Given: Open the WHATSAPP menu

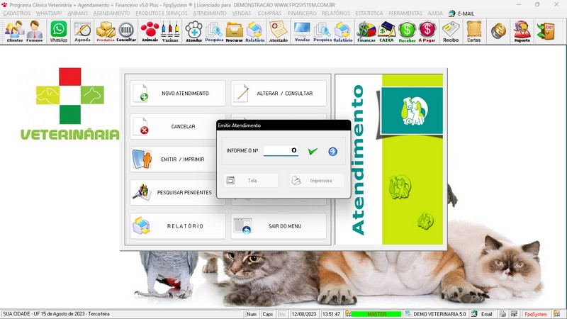Looking at the screenshot, I should (x=49, y=13).
